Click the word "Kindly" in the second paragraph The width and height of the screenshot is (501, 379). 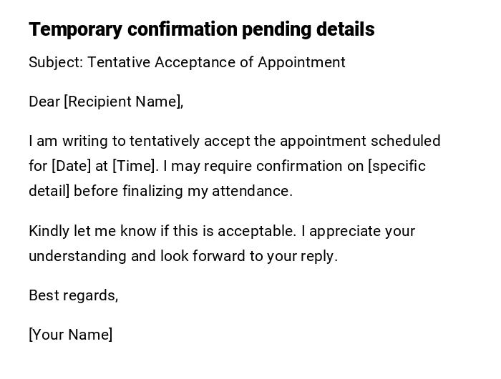(x=49, y=231)
